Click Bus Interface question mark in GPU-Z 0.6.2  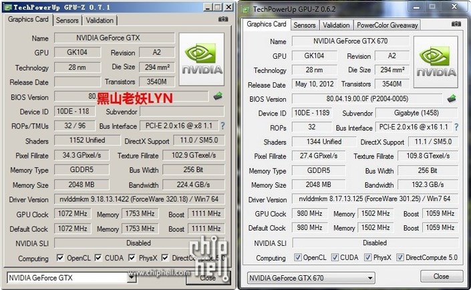[456, 127]
